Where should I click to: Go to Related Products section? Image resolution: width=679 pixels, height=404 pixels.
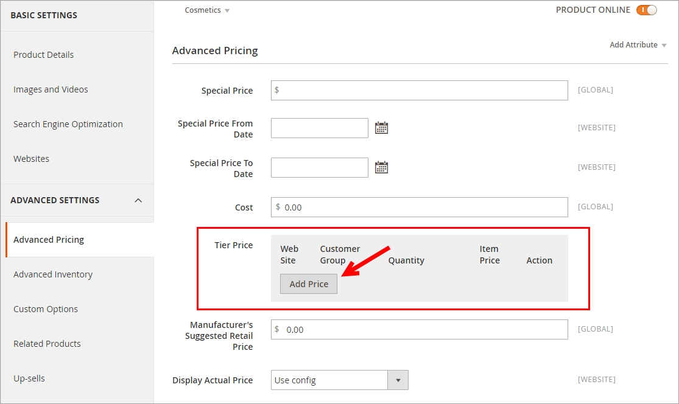point(47,343)
